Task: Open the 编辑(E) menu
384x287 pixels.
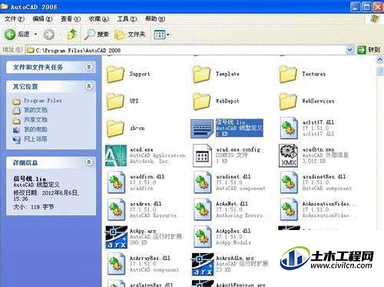Action: (x=42, y=19)
